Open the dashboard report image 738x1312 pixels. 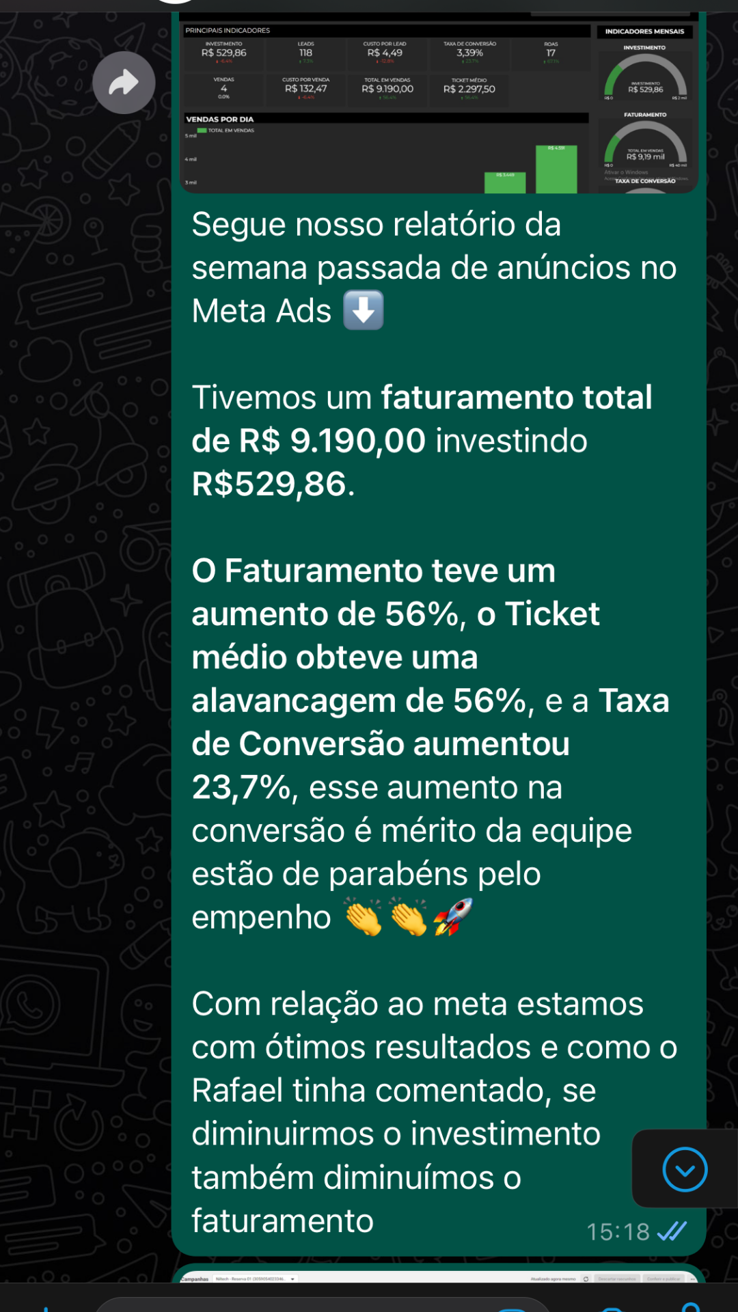pos(437,102)
